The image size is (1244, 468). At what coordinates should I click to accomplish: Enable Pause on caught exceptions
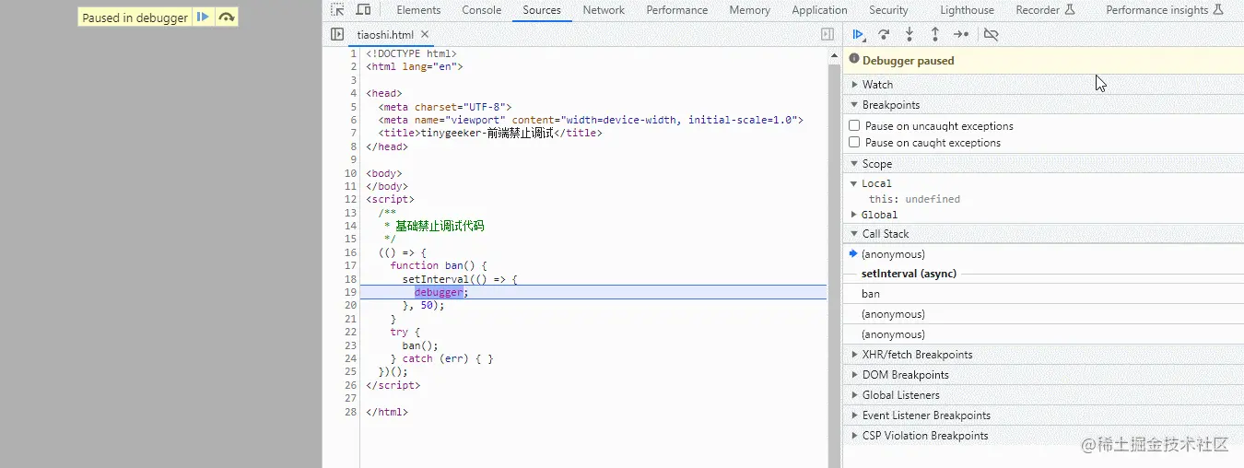click(x=854, y=142)
